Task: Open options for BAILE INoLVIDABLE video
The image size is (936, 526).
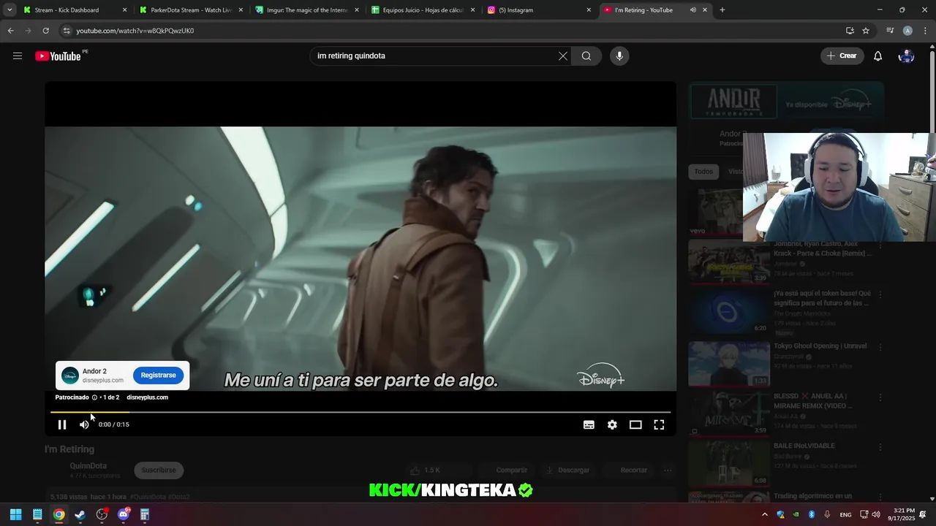Action: click(880, 447)
